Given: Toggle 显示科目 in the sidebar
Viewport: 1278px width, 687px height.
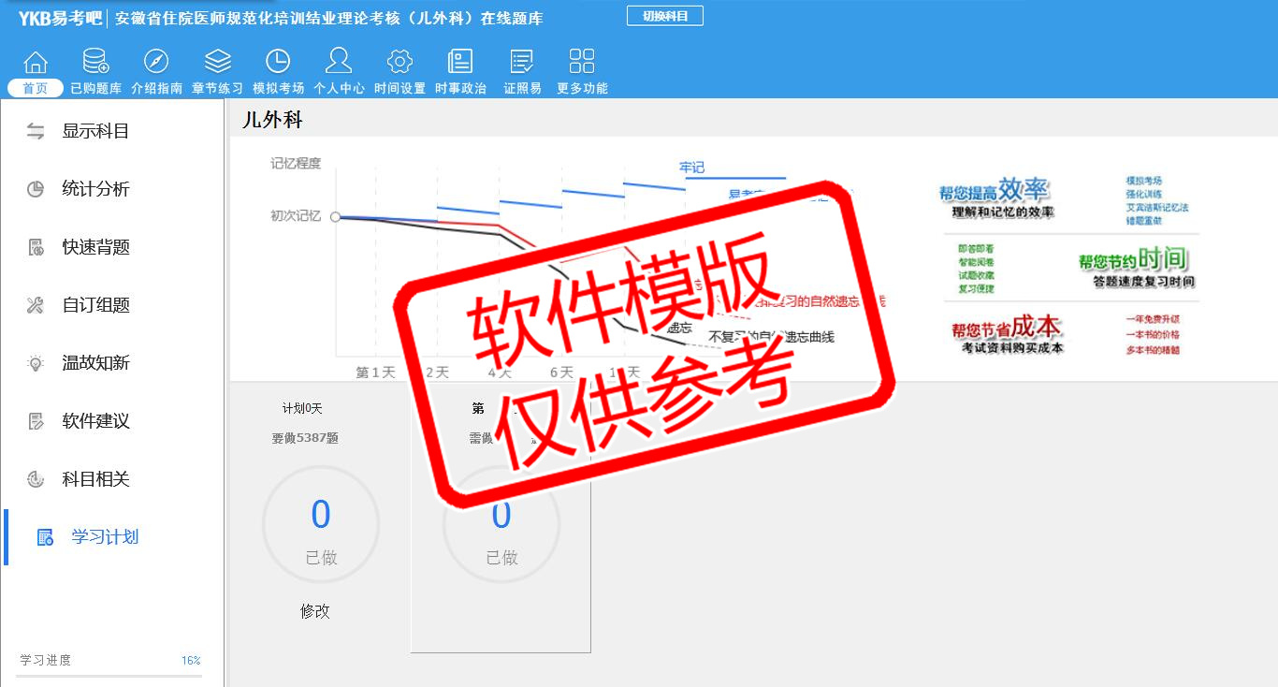Looking at the screenshot, I should pos(94,131).
